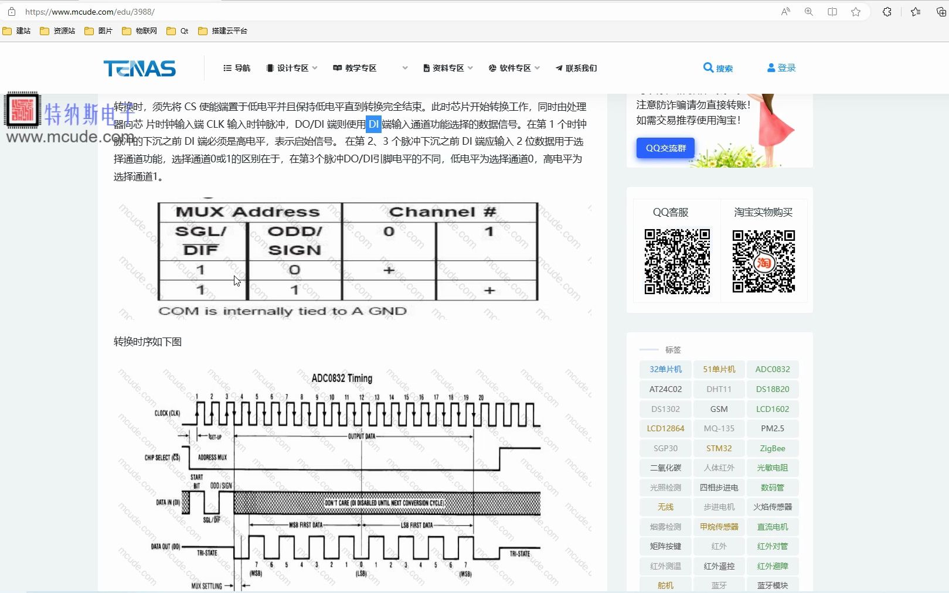Select the ZigBee tag
The height and width of the screenshot is (593, 949).
(x=773, y=448)
